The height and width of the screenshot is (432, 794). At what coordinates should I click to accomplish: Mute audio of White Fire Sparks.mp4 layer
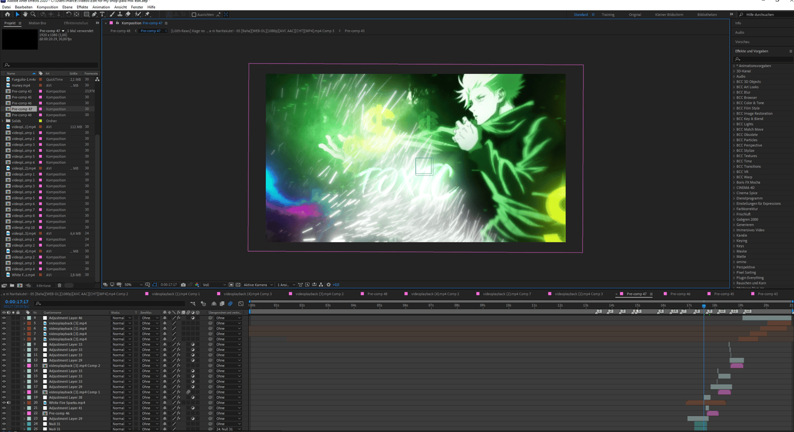tap(8, 402)
